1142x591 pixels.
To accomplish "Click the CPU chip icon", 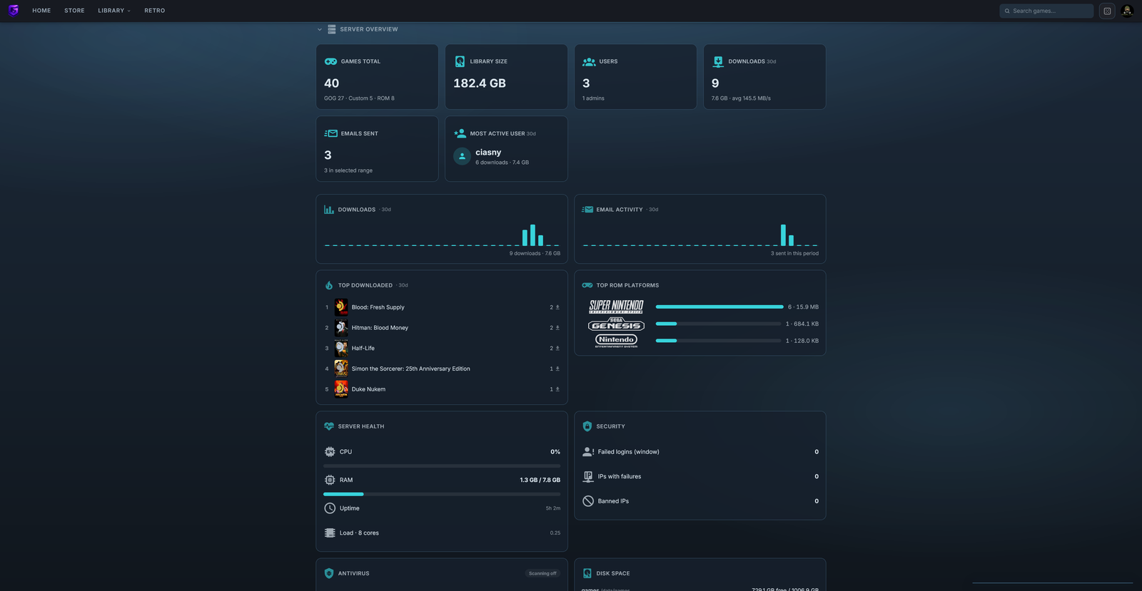I will [330, 452].
